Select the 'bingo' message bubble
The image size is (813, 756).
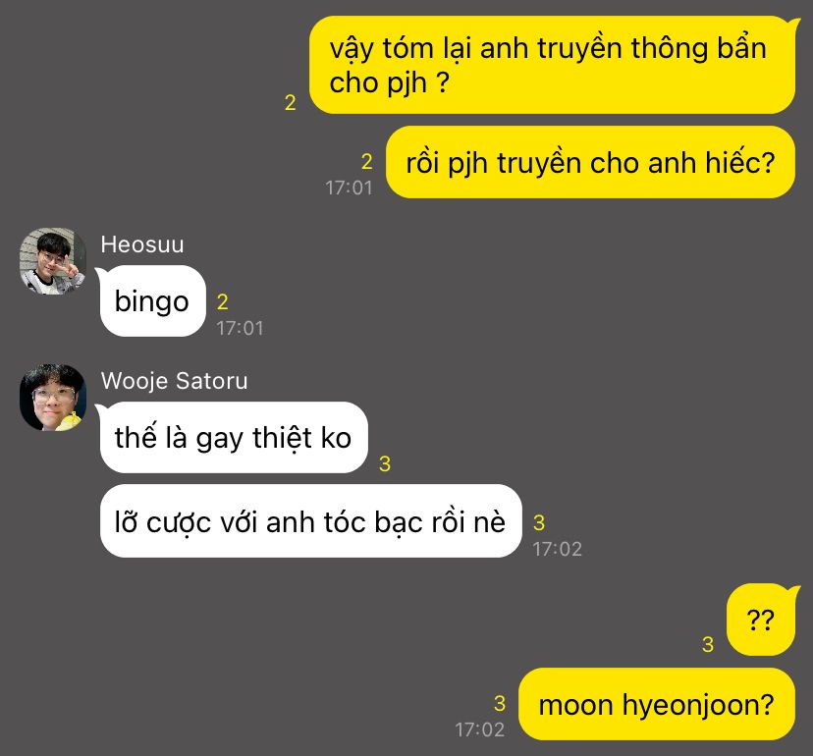(152, 301)
